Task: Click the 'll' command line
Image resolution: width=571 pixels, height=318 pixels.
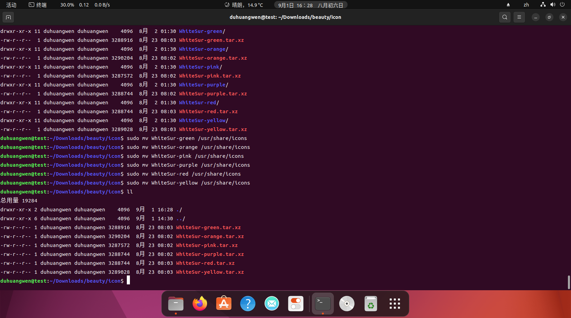Action: click(130, 192)
